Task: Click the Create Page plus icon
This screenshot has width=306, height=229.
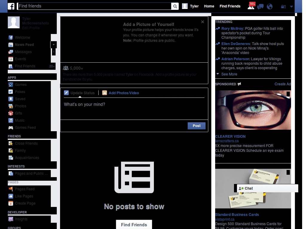Action: (x=11, y=203)
